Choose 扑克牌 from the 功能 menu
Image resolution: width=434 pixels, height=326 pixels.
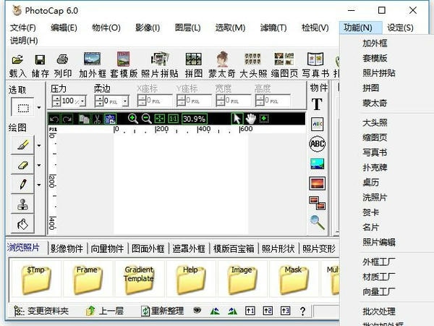coord(375,167)
